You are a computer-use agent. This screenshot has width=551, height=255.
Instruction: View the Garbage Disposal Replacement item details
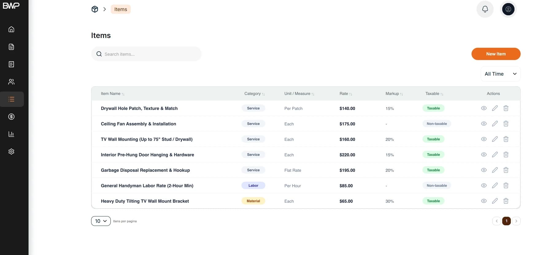click(484, 170)
